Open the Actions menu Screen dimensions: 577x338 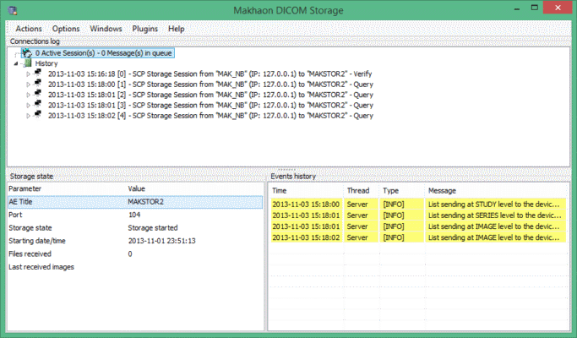coord(28,29)
